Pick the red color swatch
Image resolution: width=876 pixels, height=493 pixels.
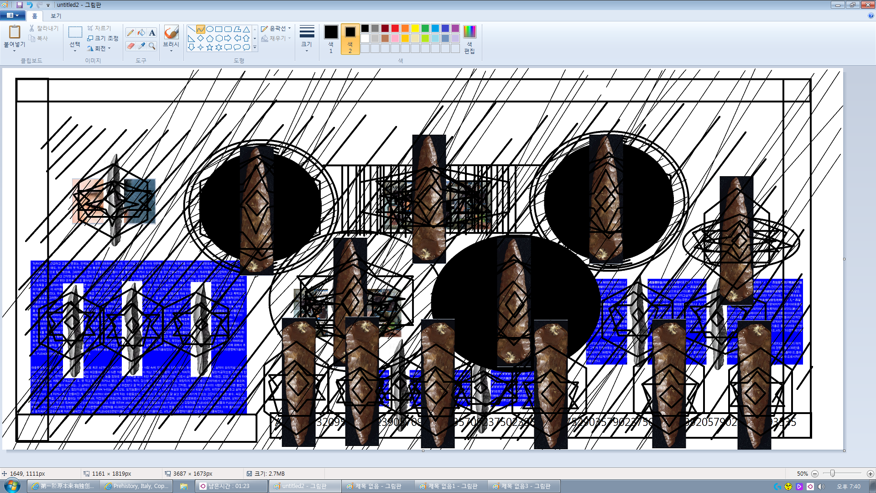point(395,28)
